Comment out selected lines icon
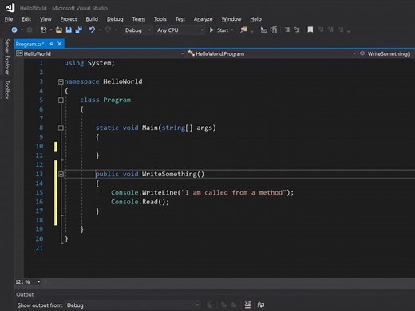This screenshot has height=311, width=415. tap(287, 30)
